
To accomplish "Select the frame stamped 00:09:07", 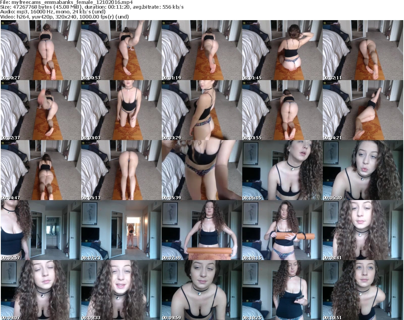I will (x=41, y=290).
